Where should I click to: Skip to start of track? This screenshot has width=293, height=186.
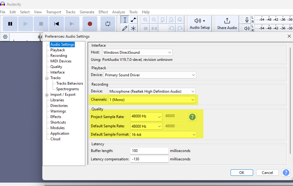tap(57, 24)
